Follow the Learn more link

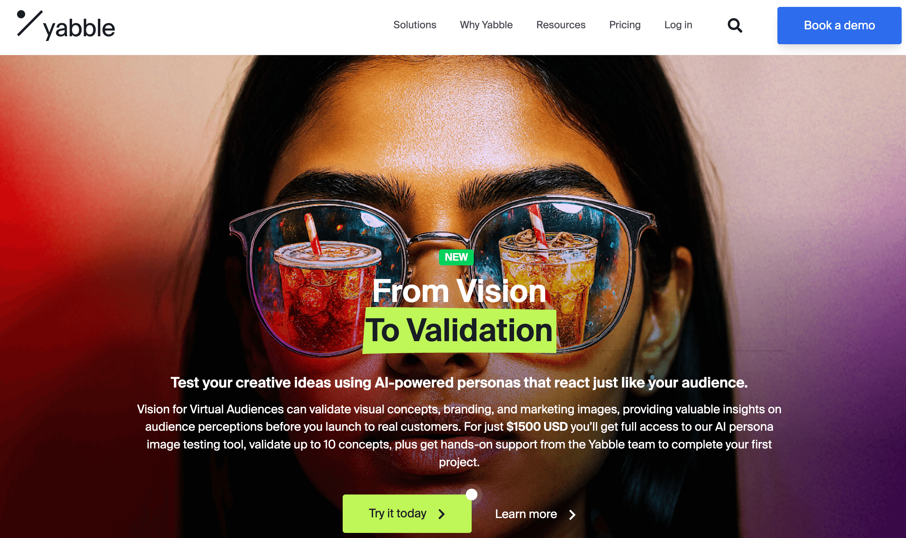click(535, 514)
